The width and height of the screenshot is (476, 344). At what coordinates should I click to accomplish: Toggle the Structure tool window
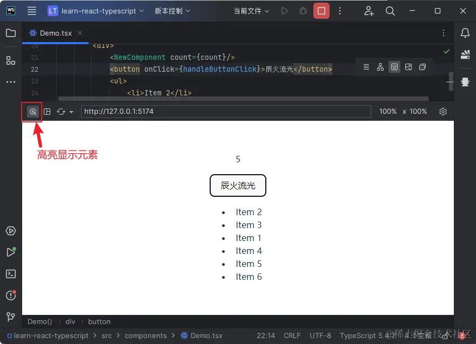tap(11, 60)
